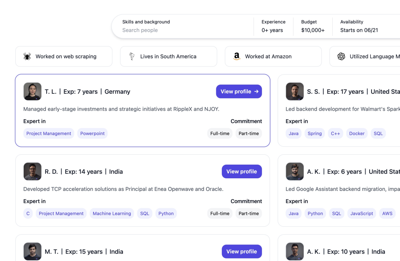Open the avatar of A. K. from India

coord(295,251)
